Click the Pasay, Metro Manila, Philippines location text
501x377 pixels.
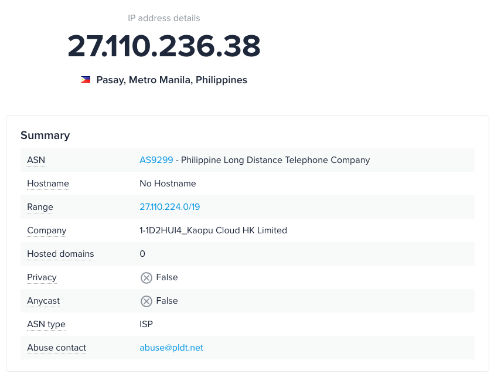coord(172,80)
